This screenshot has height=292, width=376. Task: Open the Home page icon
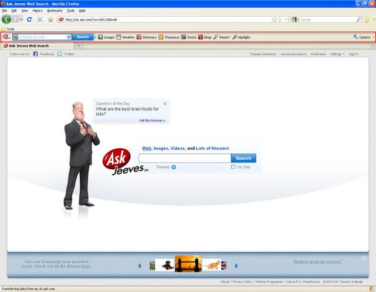pyautogui.click(x=50, y=20)
